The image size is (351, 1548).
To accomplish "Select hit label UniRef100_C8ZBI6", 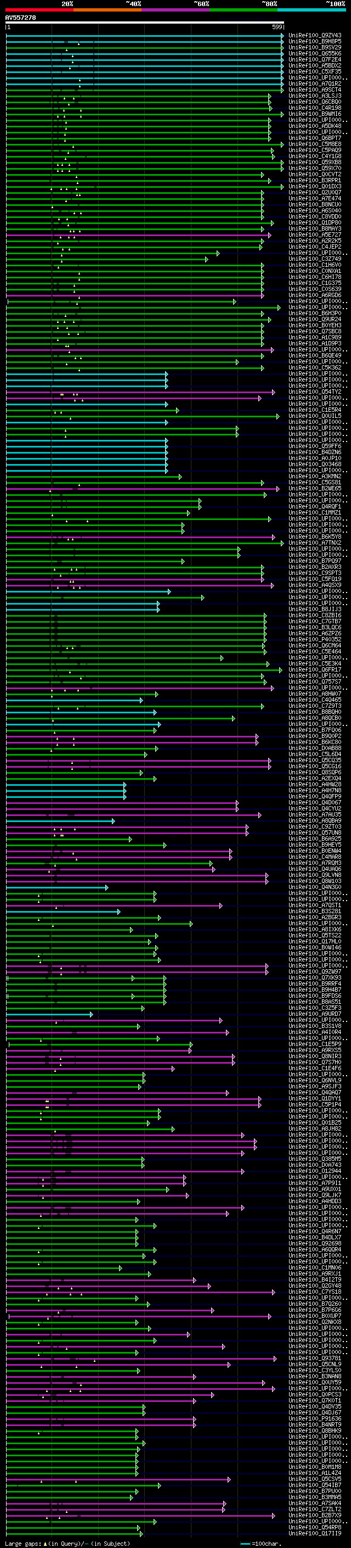I will pos(315,616).
